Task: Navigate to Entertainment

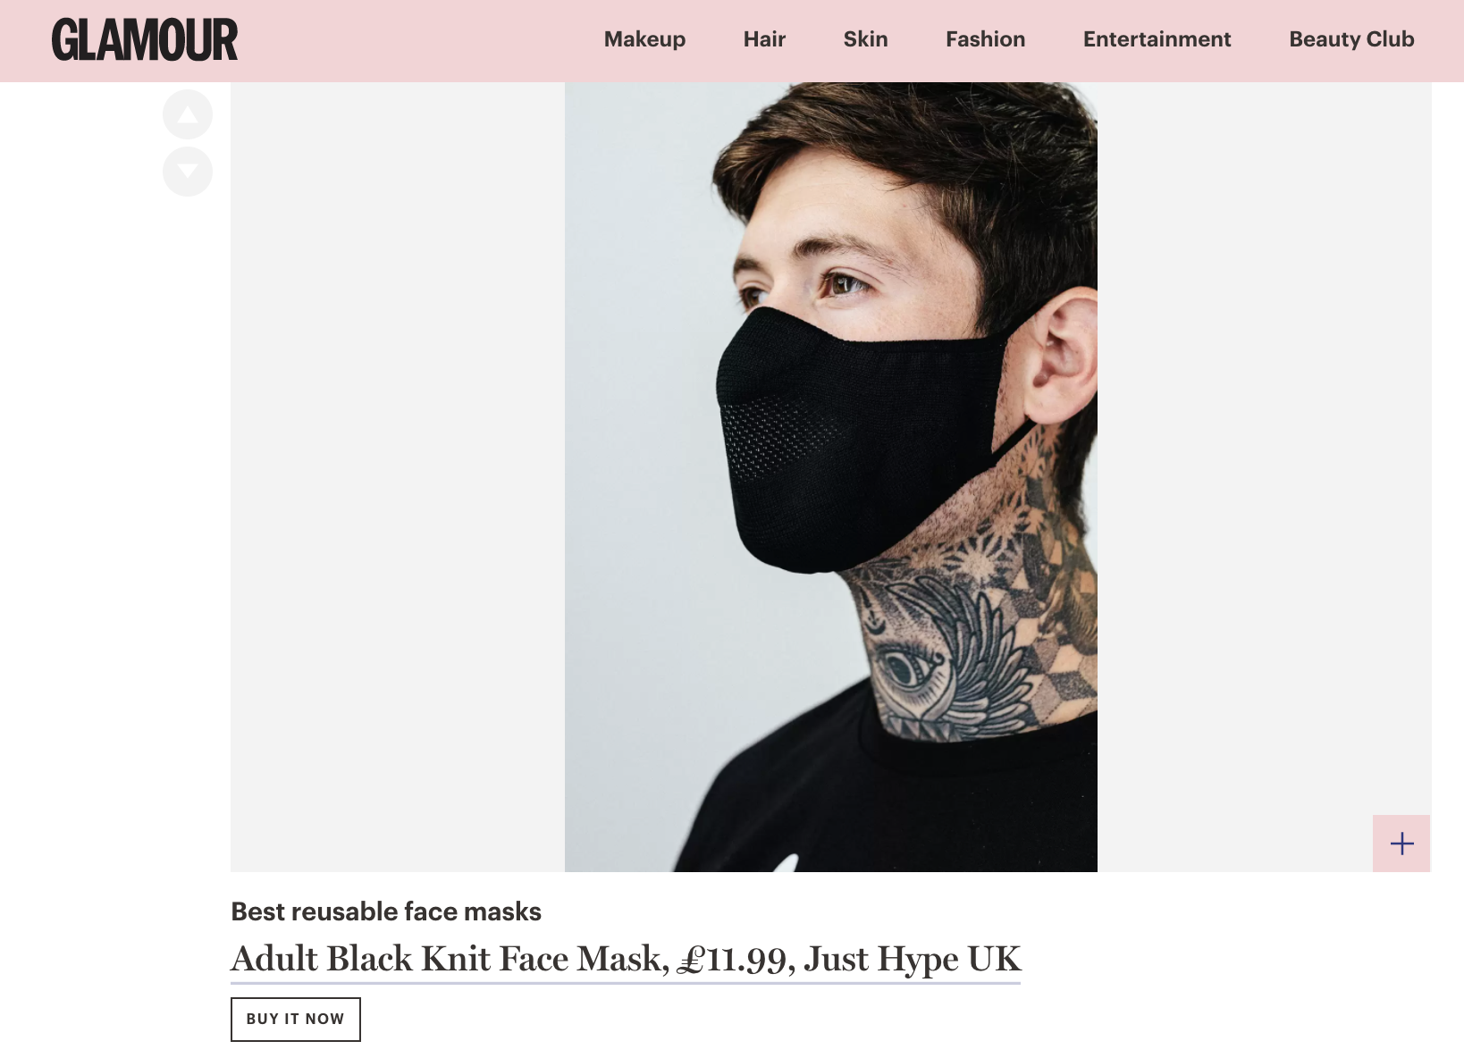Action: point(1157,39)
